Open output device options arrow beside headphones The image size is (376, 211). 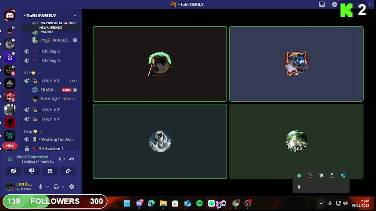tap(63, 187)
